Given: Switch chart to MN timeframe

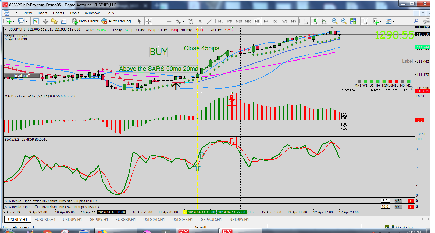Looking at the screenshot, I should coord(294,21).
